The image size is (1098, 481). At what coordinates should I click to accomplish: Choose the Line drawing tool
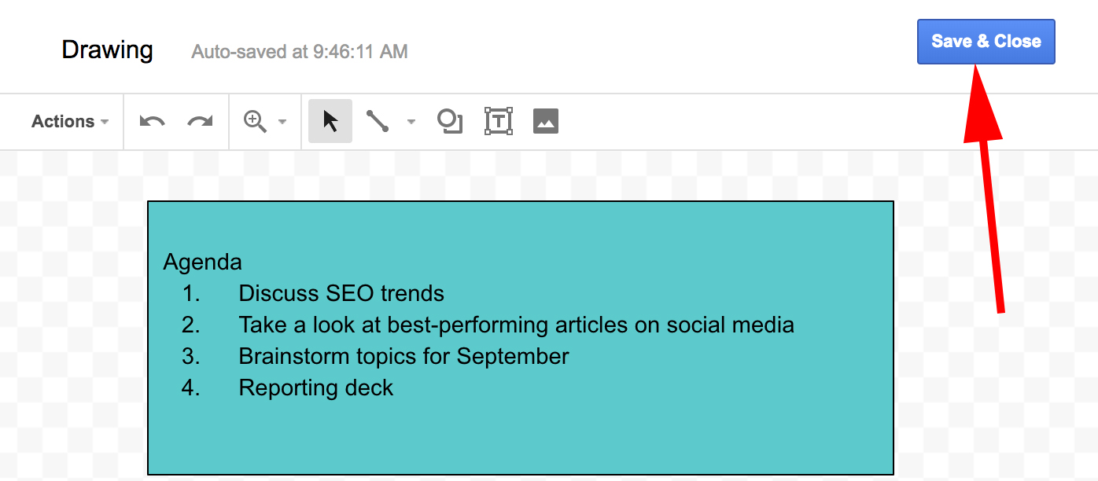point(378,122)
